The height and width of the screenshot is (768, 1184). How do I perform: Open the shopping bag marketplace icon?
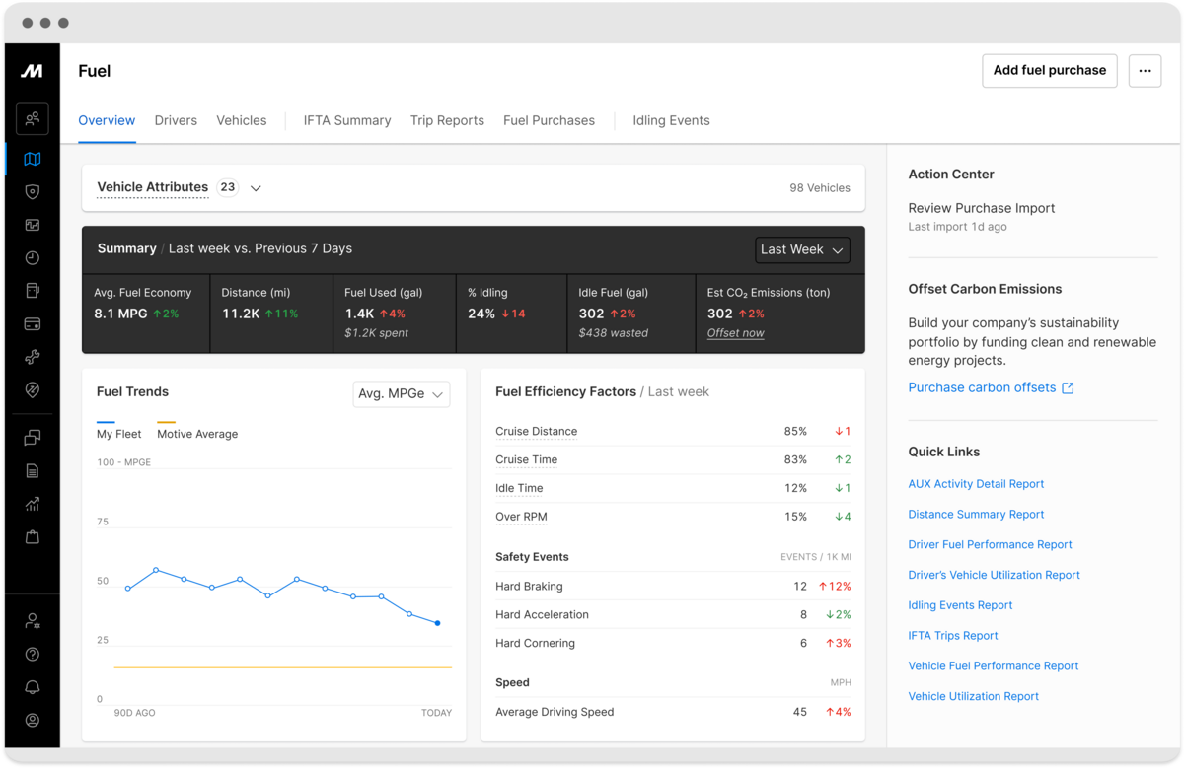pyautogui.click(x=33, y=537)
